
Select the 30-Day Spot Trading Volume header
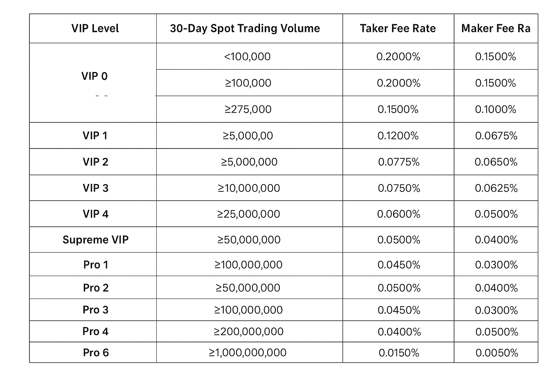tap(245, 29)
